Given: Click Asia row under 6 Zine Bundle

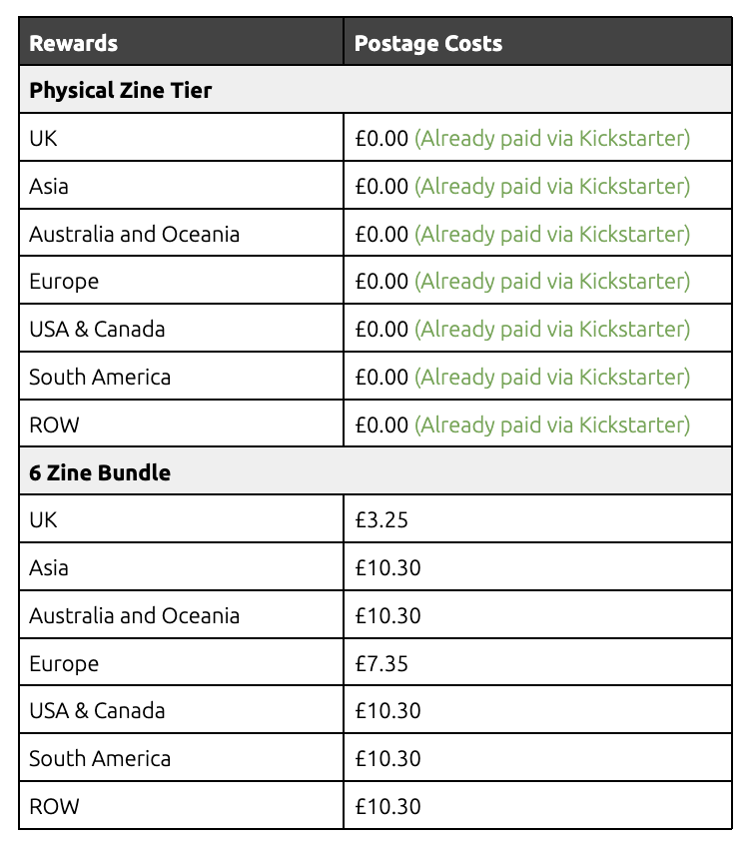Looking at the screenshot, I should [376, 566].
